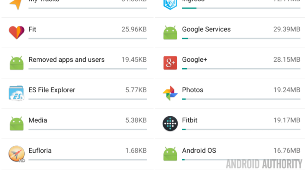Click the Photos usage progress bar

pos(241,99)
